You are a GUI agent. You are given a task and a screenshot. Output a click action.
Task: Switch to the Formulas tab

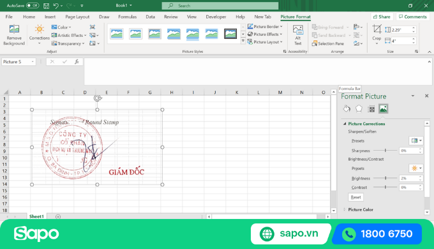pos(127,17)
